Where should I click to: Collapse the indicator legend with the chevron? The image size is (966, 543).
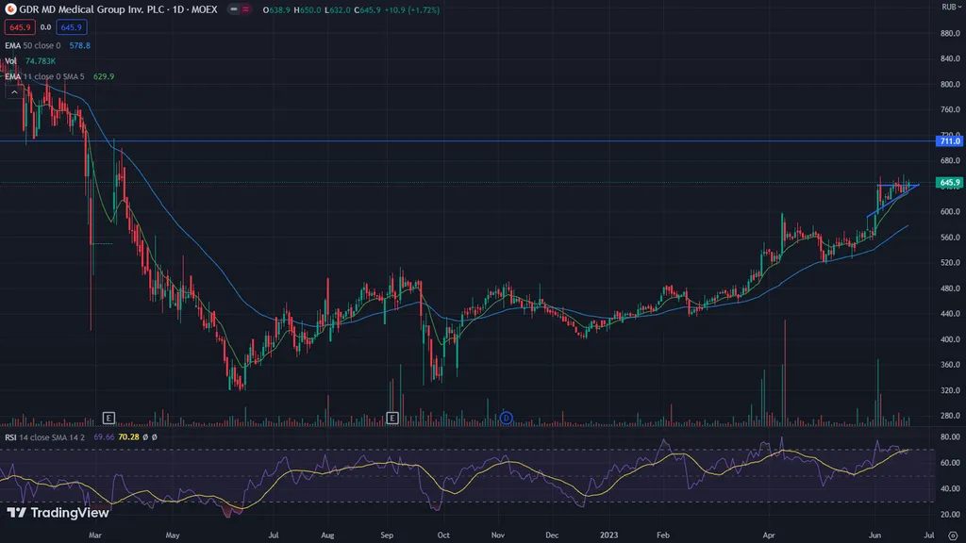[x=14, y=92]
